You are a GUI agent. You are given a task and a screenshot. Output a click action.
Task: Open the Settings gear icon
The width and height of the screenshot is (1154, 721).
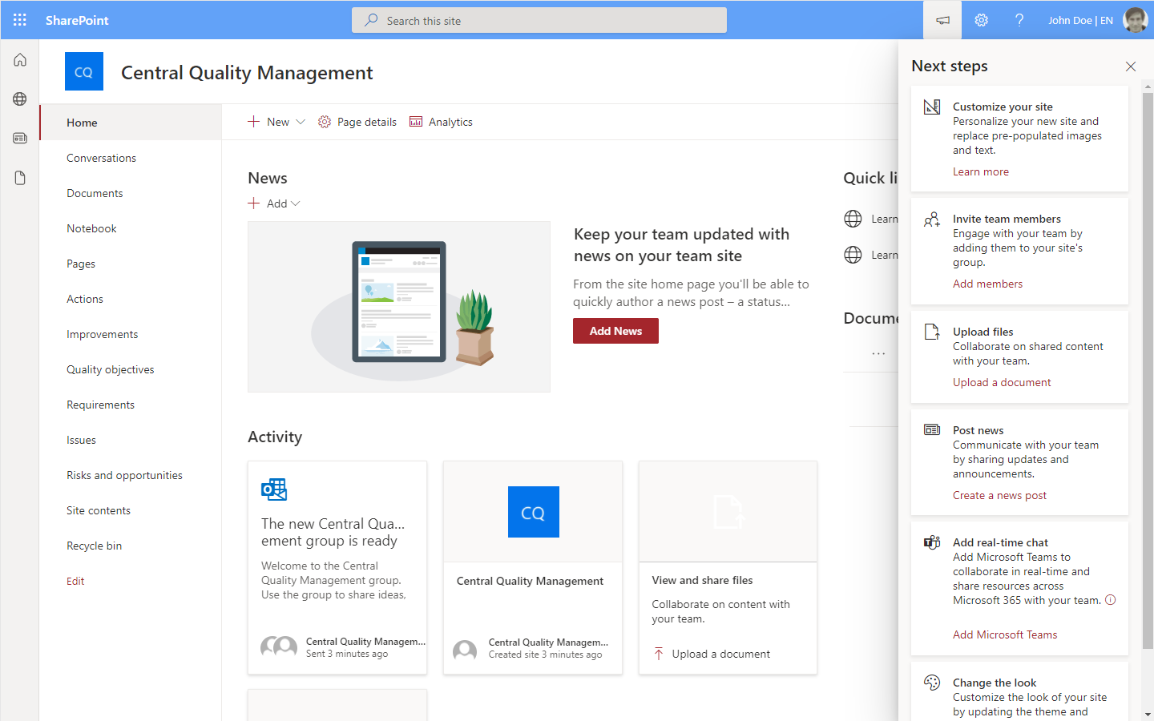click(x=981, y=20)
